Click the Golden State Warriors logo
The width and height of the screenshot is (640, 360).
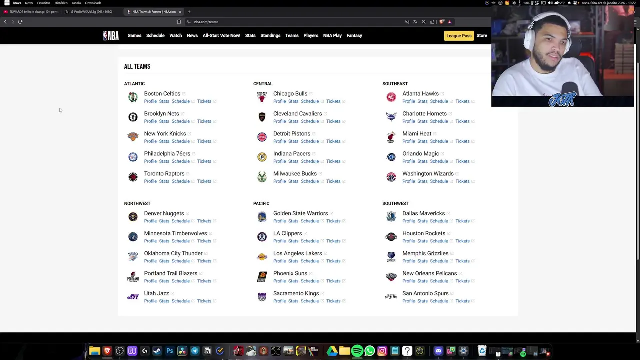262,217
